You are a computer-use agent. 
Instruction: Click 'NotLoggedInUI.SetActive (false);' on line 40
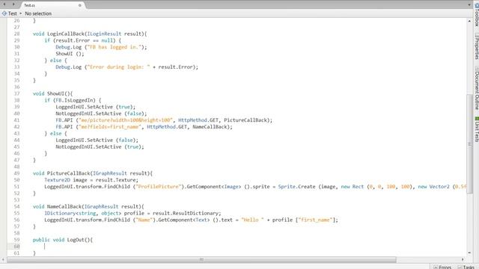(101, 114)
